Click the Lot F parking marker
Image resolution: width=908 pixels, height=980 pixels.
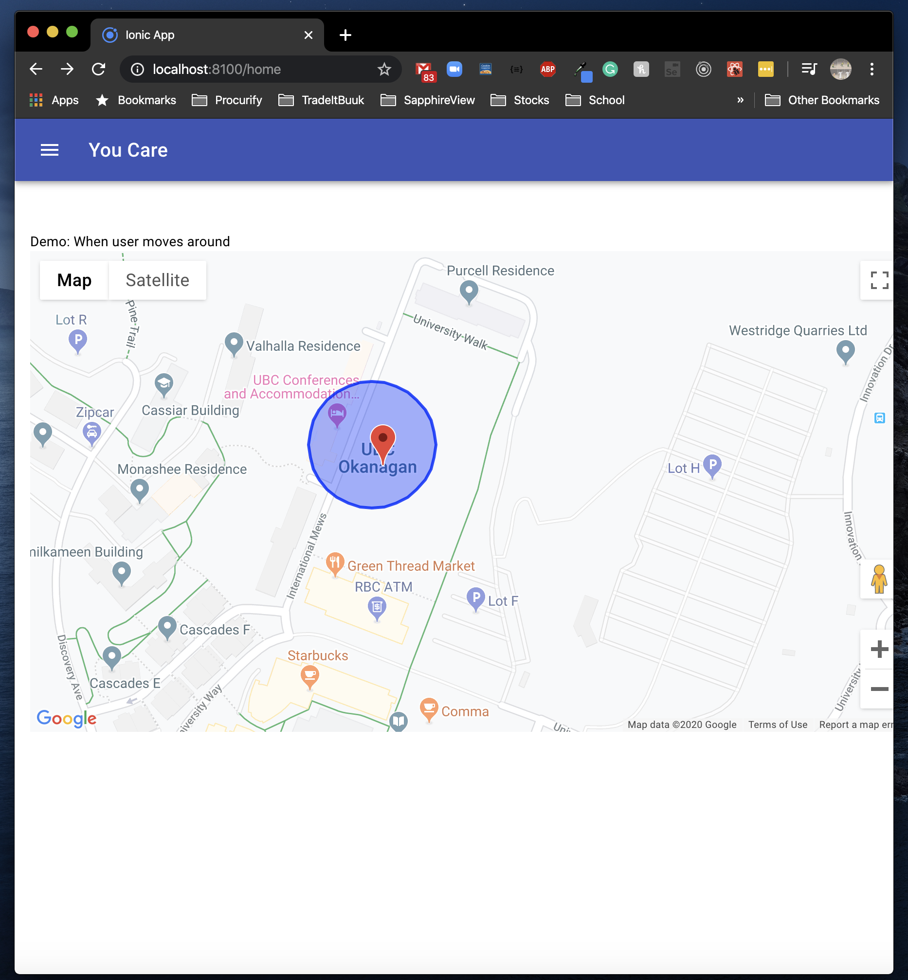[475, 599]
